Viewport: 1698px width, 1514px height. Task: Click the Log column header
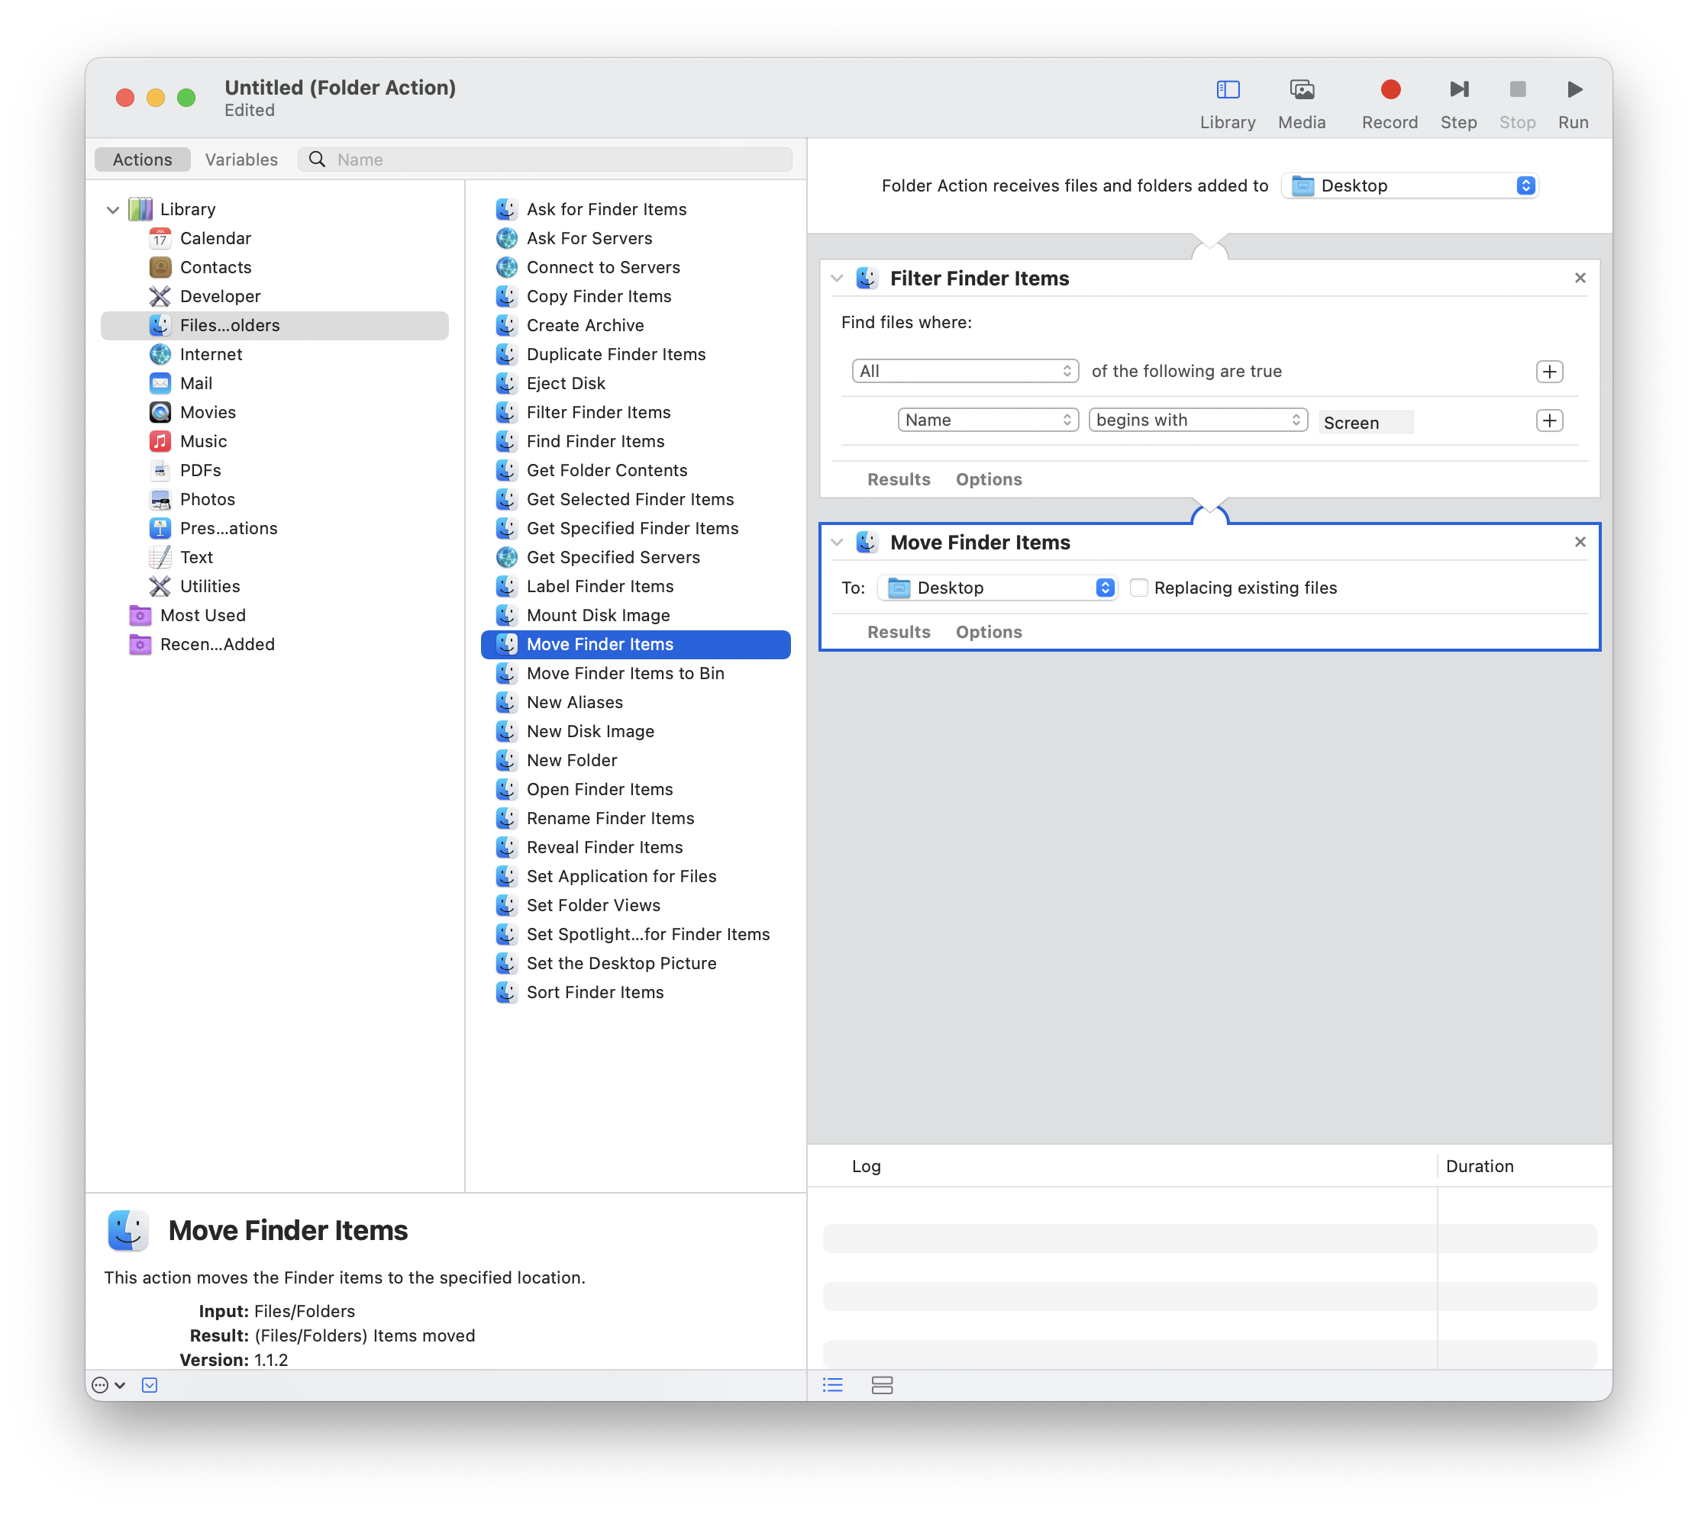pos(866,1166)
